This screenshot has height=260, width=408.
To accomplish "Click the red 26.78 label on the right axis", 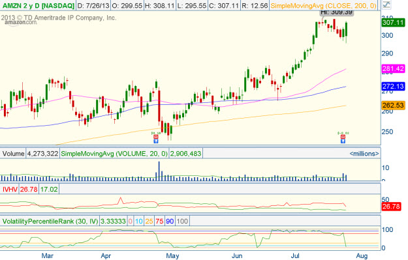I will coord(391,207).
